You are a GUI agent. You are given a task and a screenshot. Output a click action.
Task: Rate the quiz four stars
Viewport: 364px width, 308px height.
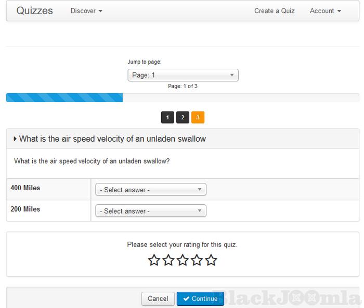tap(197, 260)
